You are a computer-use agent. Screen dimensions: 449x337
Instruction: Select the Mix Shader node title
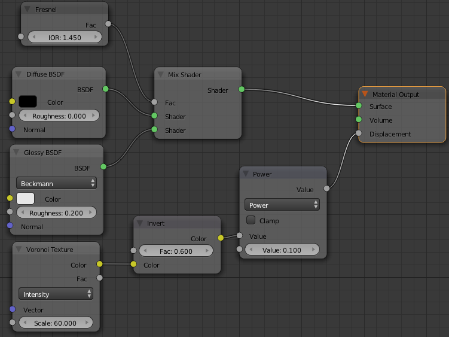[x=184, y=75]
